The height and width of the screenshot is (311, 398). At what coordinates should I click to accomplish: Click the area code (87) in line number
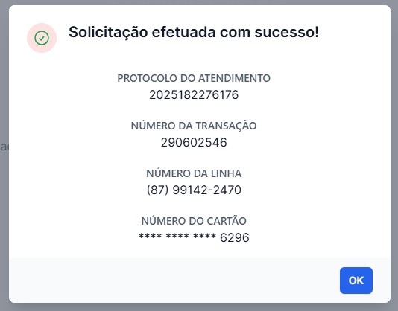click(157, 190)
